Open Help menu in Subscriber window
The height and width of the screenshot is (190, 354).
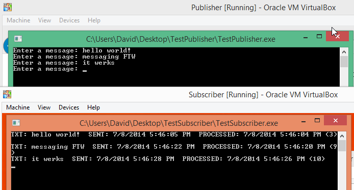tap(93, 107)
